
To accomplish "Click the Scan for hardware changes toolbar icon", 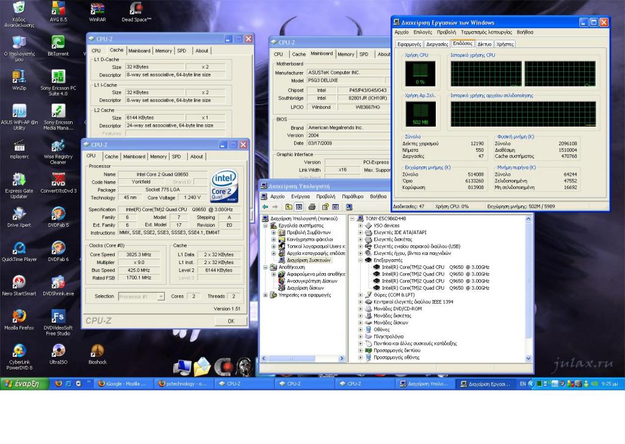I will pos(349,207).
